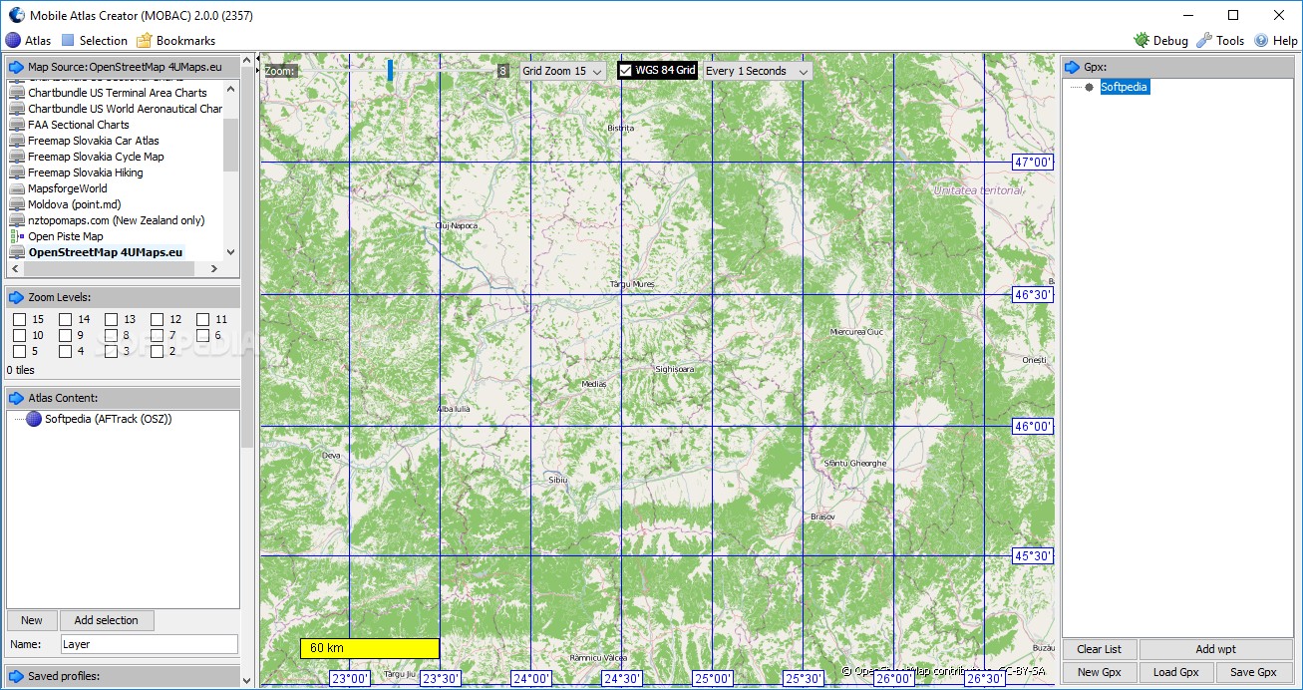Viewport: 1303px width, 690px height.
Task: Open the Debug menu
Action: point(1160,41)
